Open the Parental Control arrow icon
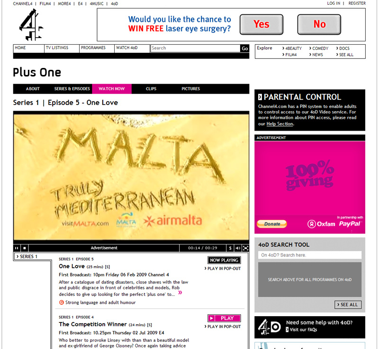This screenshot has height=349, width=379. [260, 97]
